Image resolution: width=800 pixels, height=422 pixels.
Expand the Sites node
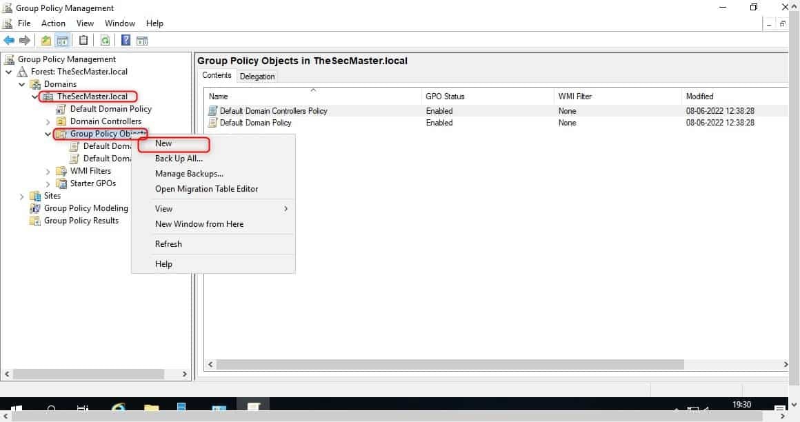[x=21, y=197]
